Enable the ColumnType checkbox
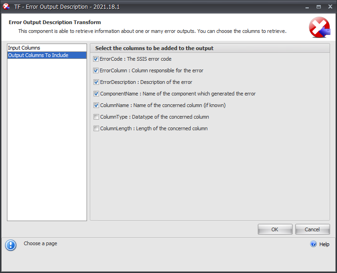The height and width of the screenshot is (273, 337). [x=96, y=117]
